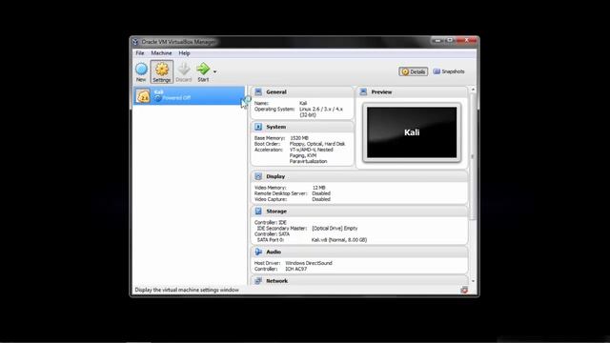The height and width of the screenshot is (343, 610).
Task: Open the Settings gear toolbar button
Action: pos(162,72)
